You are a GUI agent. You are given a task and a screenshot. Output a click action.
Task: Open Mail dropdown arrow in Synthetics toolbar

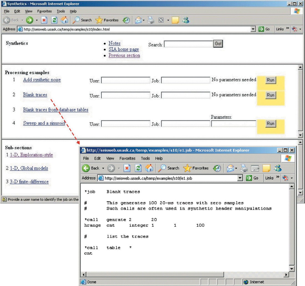tap(144, 20)
